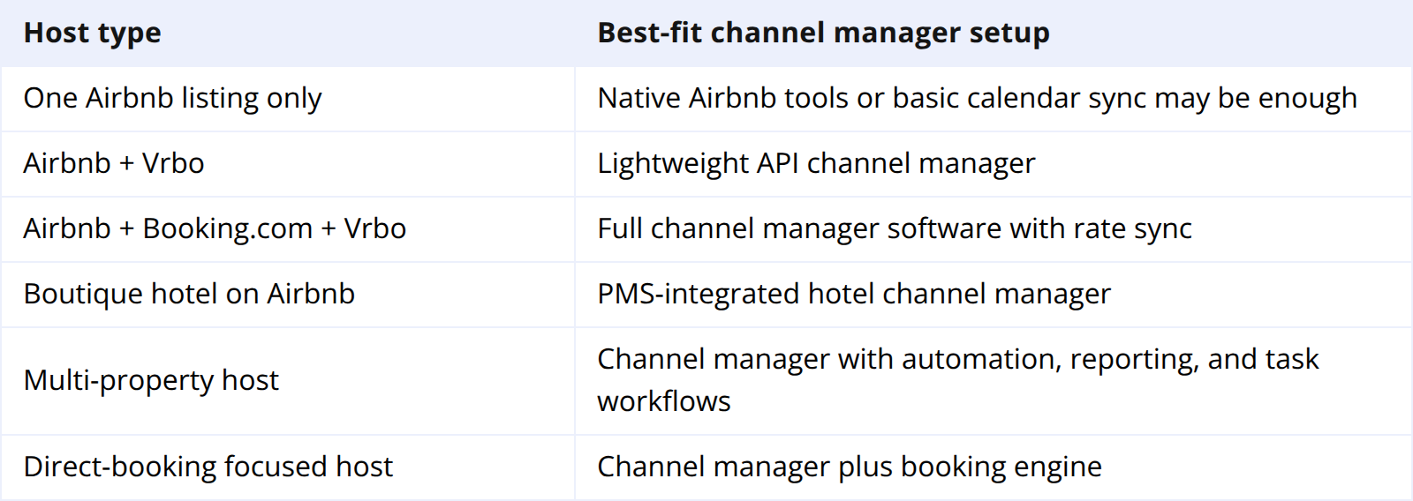Select 'PMS-integrated hotel channel manager' cell
Screen dimensions: 1413x501
tap(994, 295)
